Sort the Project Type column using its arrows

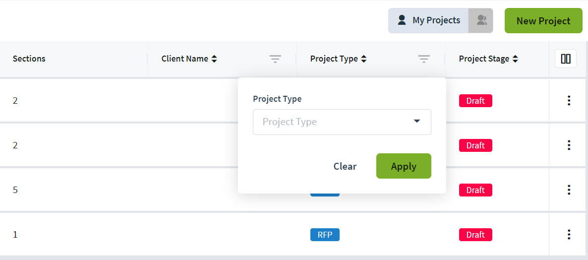[363, 59]
